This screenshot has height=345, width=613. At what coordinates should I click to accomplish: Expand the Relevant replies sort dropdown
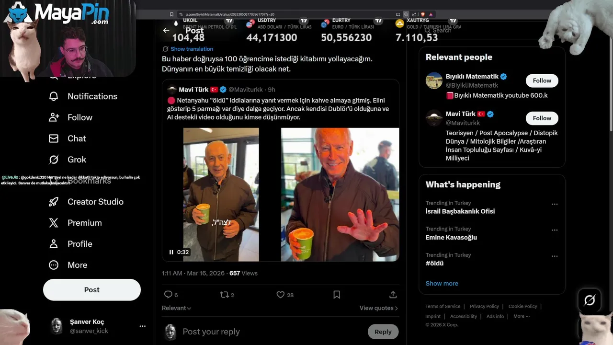pyautogui.click(x=176, y=308)
